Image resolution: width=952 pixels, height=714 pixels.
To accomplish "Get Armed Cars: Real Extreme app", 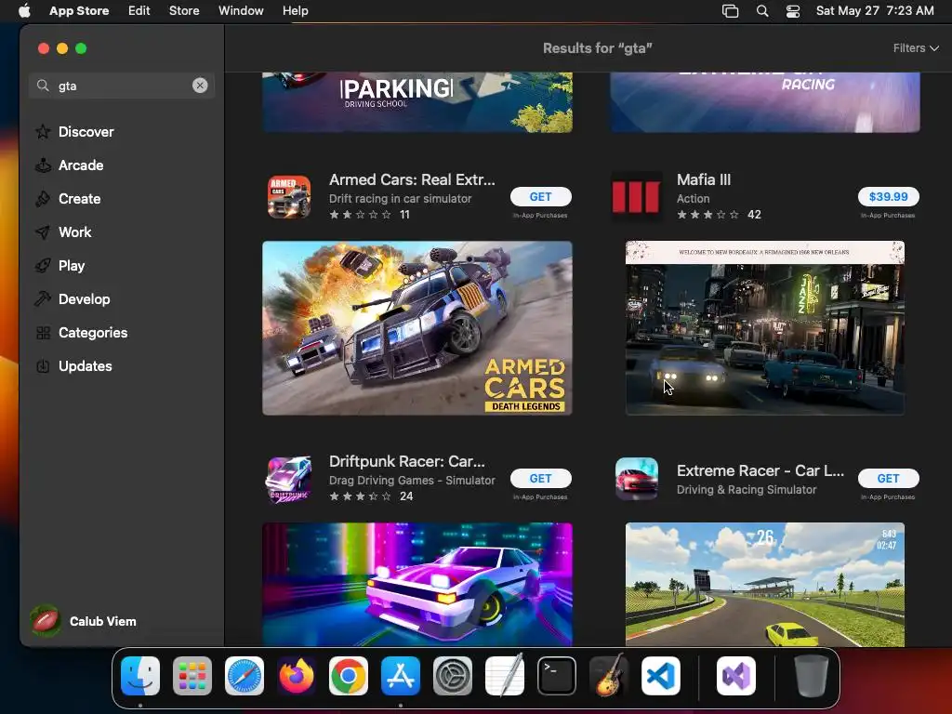I will tap(540, 197).
